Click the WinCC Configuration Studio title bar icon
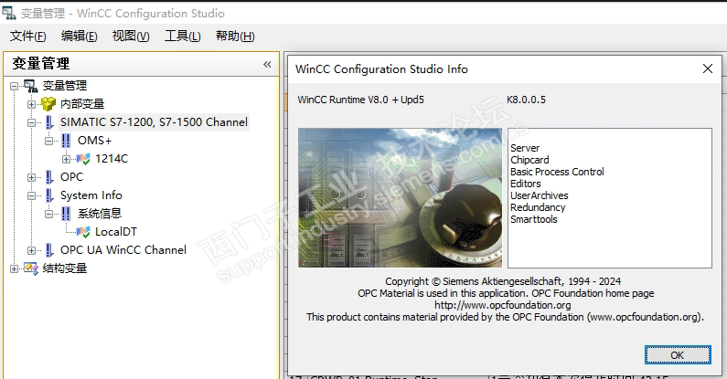727x379 pixels. coord(9,13)
